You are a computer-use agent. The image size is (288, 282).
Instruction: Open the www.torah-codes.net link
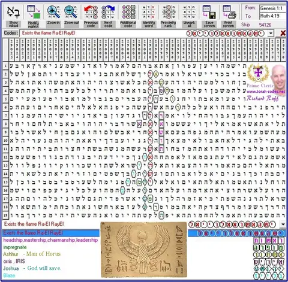(266, 92)
